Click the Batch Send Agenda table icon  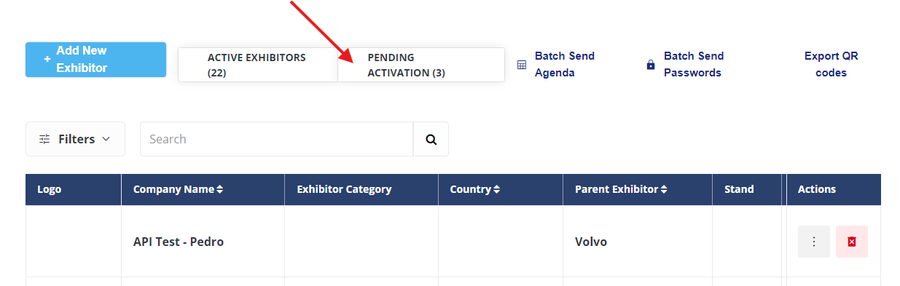522,65
